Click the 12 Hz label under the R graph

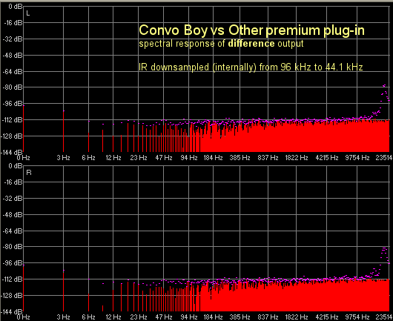pos(113,317)
